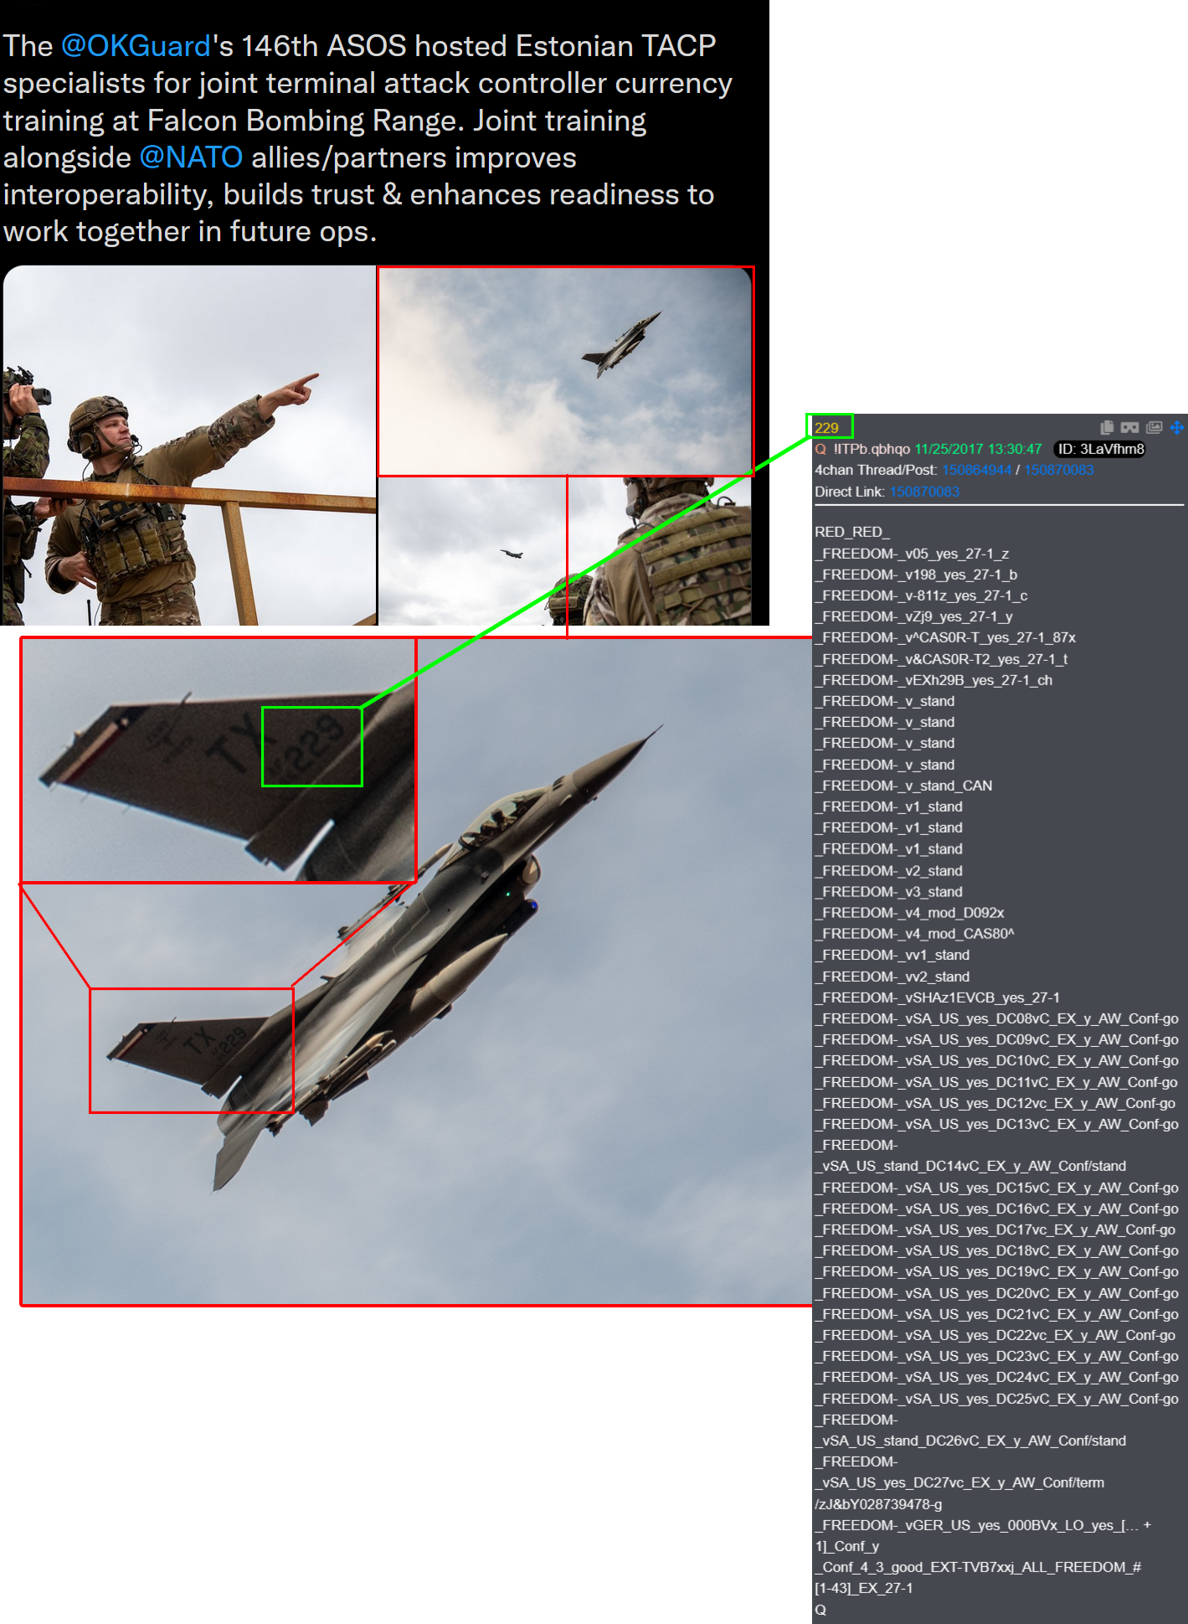This screenshot has height=1624, width=1188.
Task: Click the line containing DC11vC
Action: tap(996, 1082)
